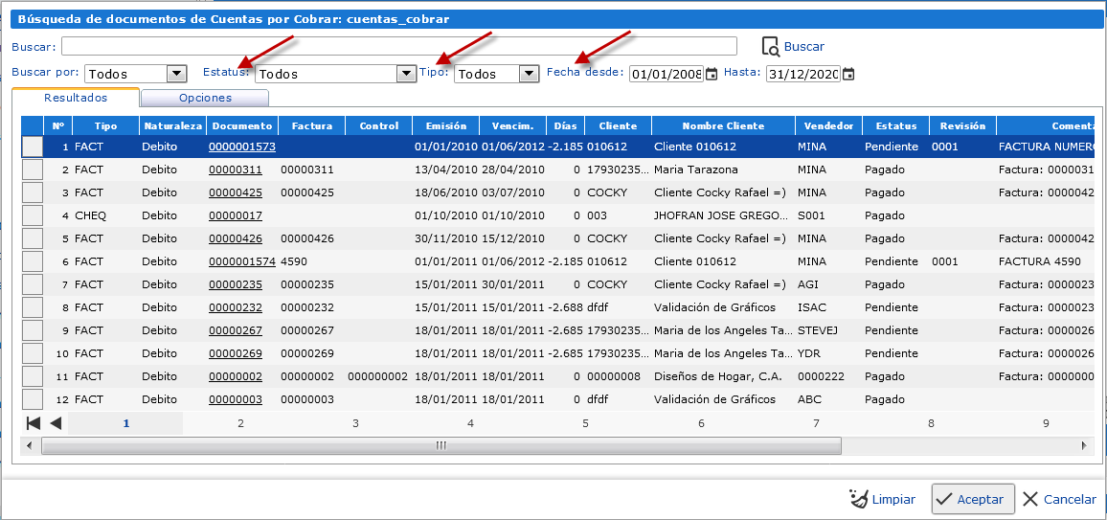Expand the Buscar por dropdown
This screenshot has width=1107, height=520.
[176, 74]
